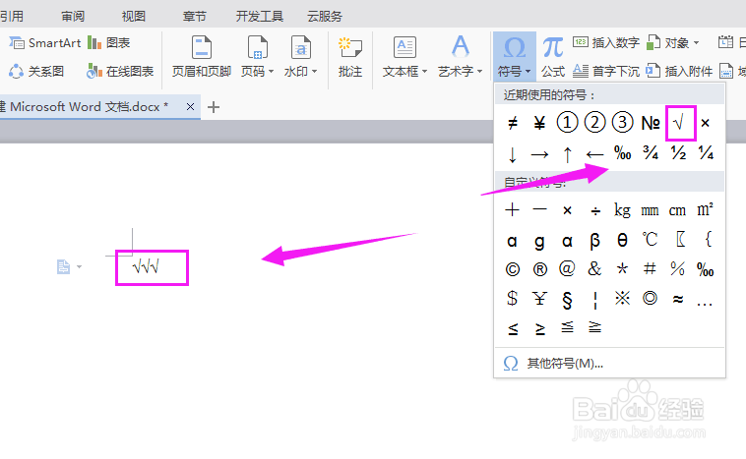Expand the 水印 watermark dropdown

coord(314,72)
